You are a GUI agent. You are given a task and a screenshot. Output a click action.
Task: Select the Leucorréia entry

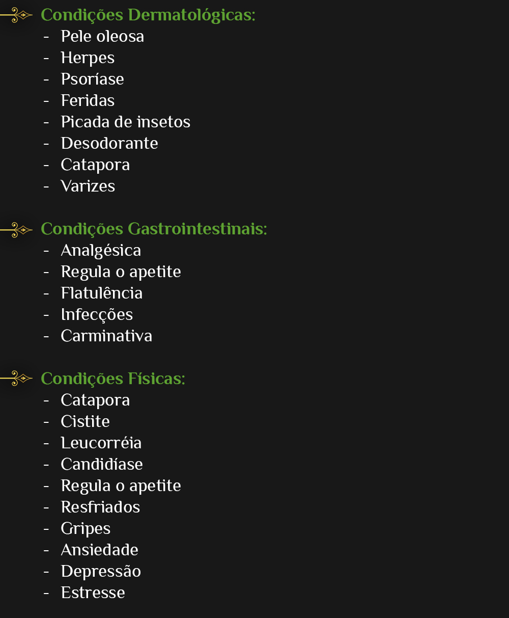[101, 443]
